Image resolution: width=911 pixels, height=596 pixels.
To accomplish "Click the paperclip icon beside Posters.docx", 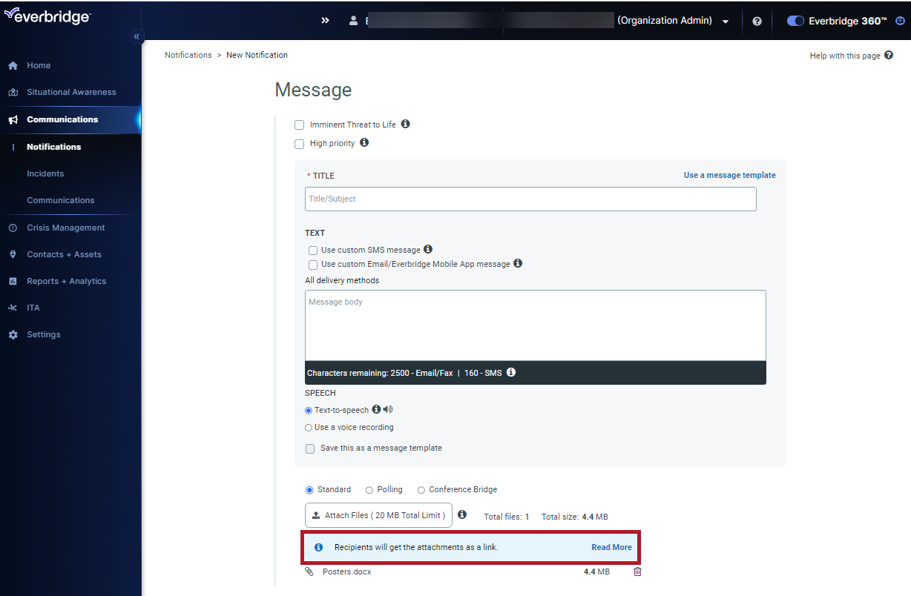I will (x=309, y=572).
